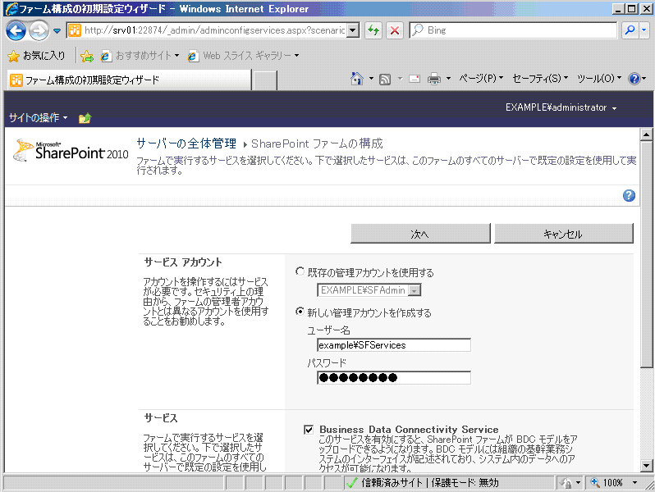Open the EXAMPLE¥SFAdmin account dropdown
The width and height of the screenshot is (655, 492).
(x=369, y=290)
